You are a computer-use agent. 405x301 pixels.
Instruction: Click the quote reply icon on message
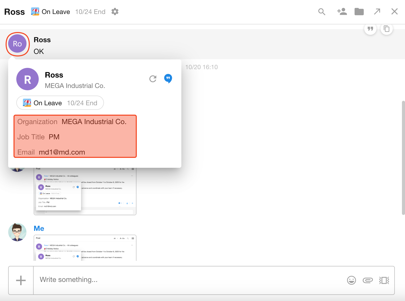pos(370,29)
